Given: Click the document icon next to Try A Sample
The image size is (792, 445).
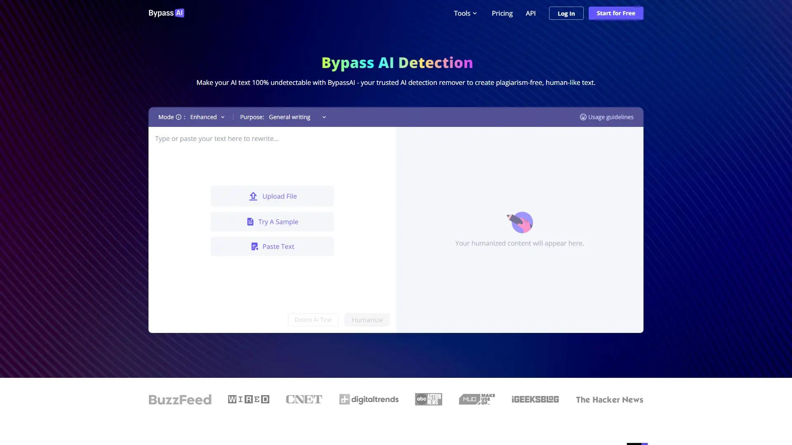Looking at the screenshot, I should pyautogui.click(x=250, y=222).
